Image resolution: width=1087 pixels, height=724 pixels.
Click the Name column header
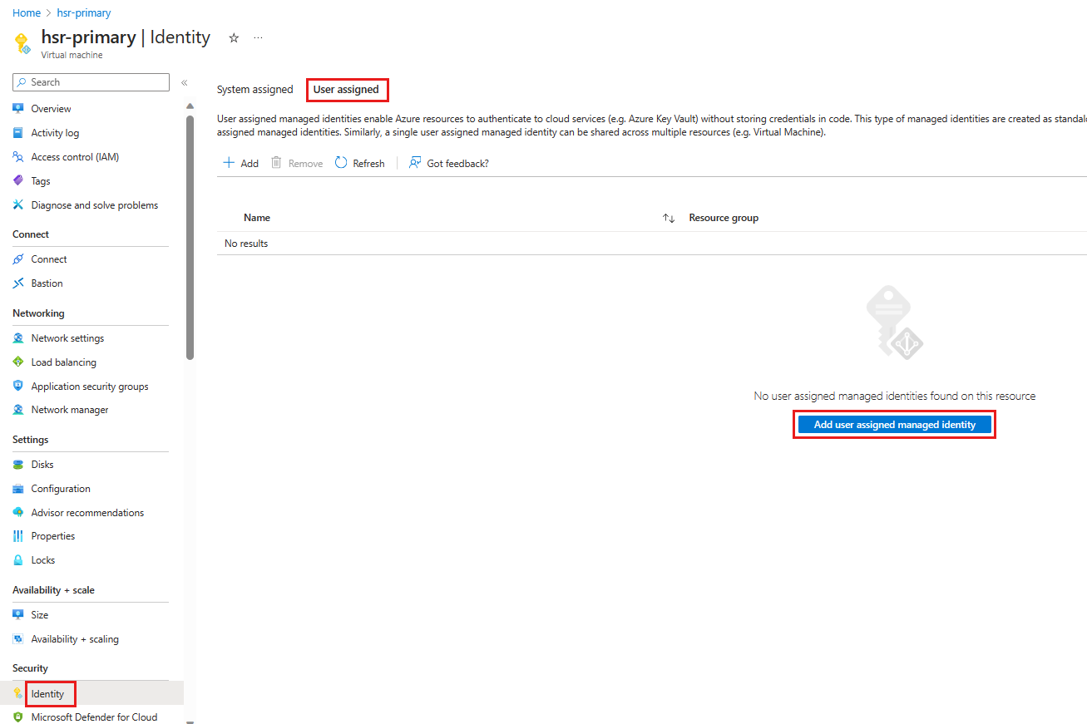pos(257,218)
